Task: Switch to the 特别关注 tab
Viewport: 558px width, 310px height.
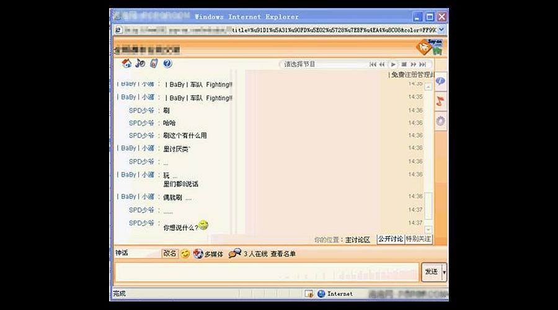Action: tap(418, 239)
